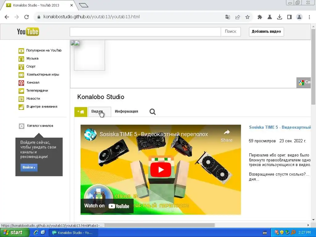Click the 59 просмотров view count
This screenshot has width=316, height=237.
click(262, 141)
